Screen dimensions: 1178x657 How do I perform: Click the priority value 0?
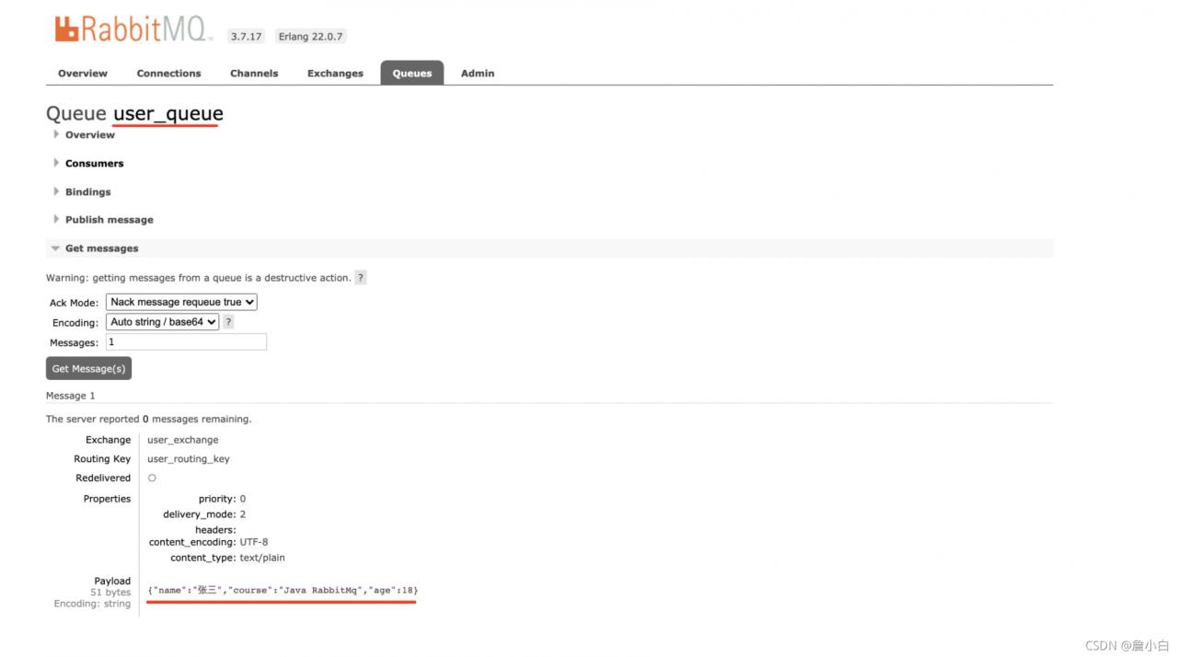click(243, 499)
